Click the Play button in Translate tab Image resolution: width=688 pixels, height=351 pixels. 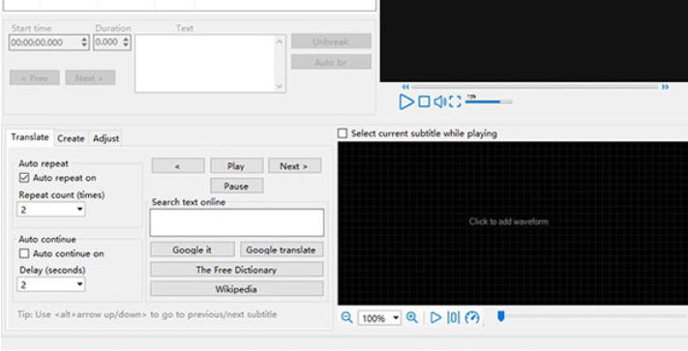[236, 166]
